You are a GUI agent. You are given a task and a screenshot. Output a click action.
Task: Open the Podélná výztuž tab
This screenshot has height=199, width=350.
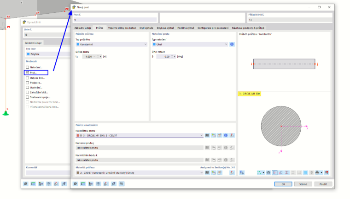[x=186, y=28]
